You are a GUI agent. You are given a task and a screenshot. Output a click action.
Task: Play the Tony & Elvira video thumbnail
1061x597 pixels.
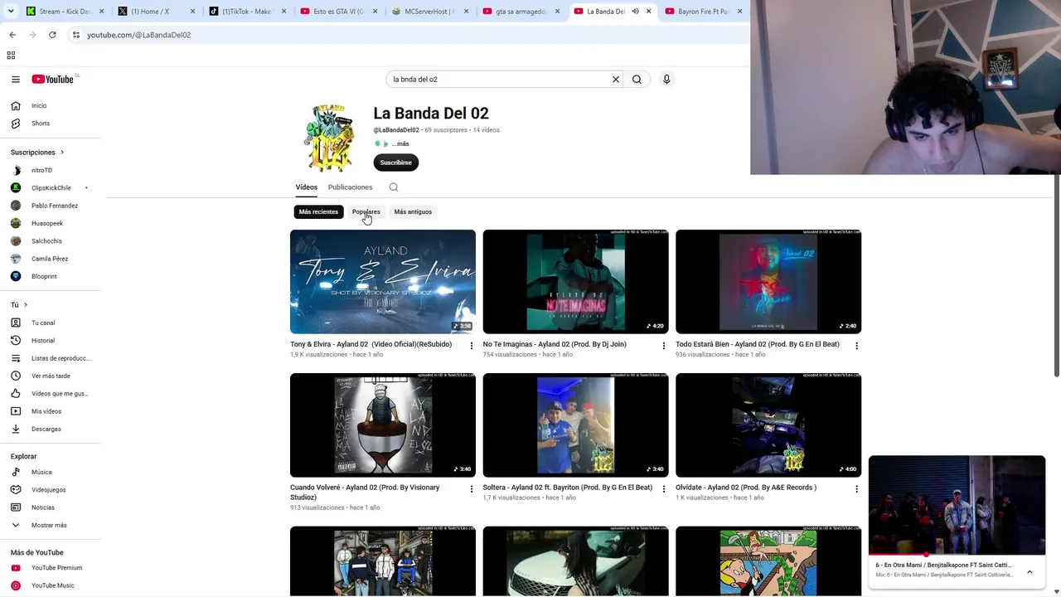(x=383, y=282)
